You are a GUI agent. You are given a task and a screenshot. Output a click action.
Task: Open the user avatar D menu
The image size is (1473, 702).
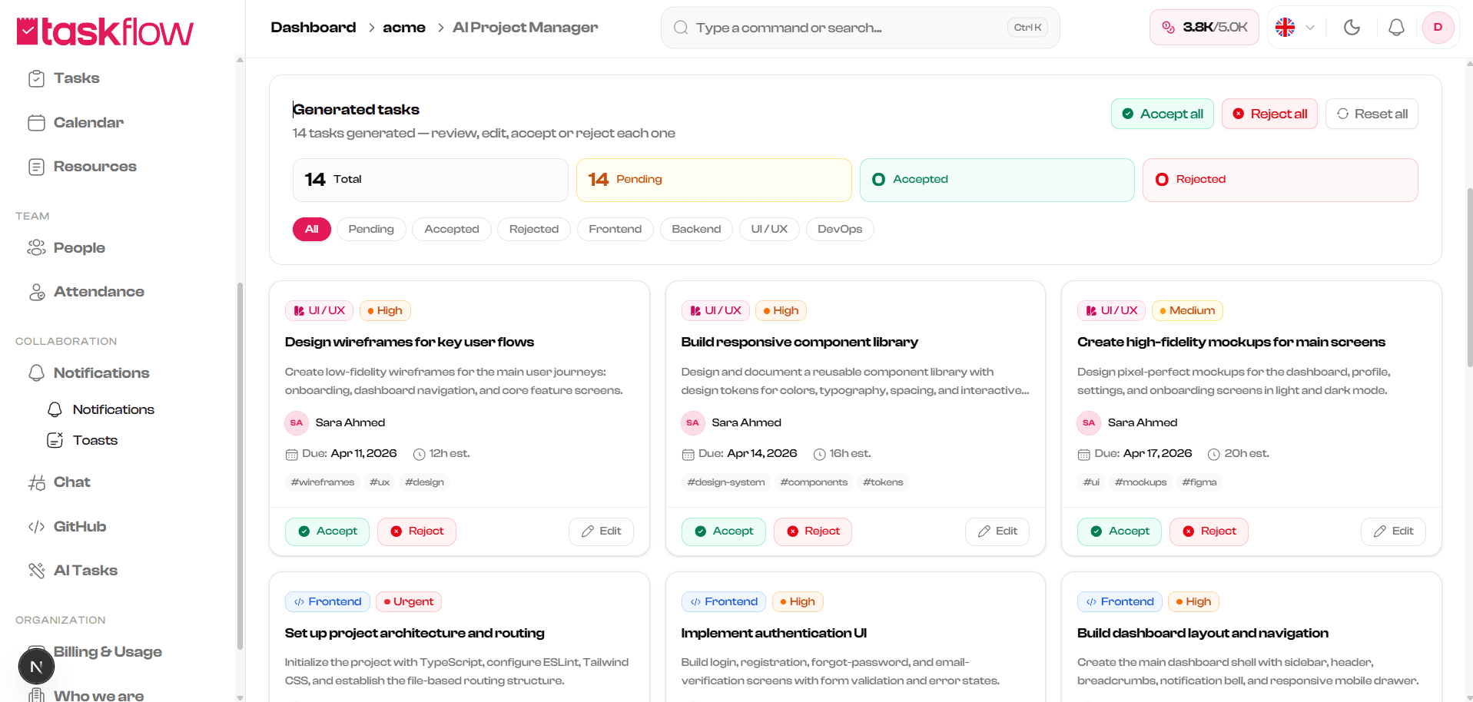click(1438, 28)
